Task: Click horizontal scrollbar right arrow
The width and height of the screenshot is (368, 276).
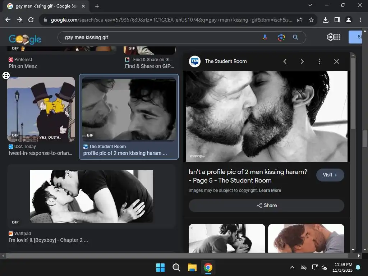Action: (359, 256)
